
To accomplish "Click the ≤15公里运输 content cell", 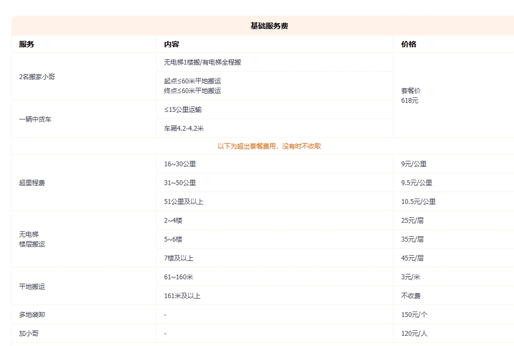I will (180, 109).
